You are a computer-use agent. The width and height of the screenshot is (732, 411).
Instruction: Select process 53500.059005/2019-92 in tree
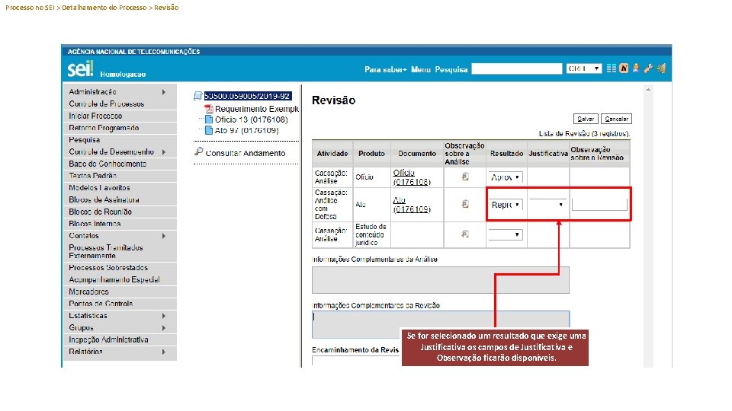click(x=248, y=96)
